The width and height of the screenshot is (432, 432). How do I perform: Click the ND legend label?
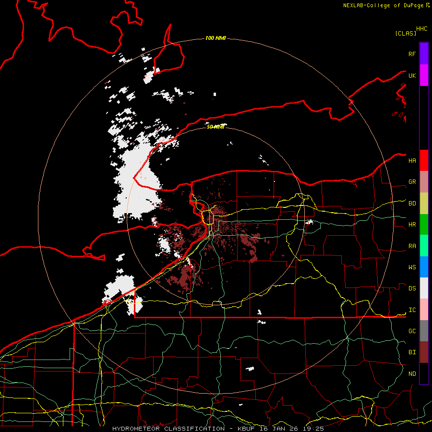[412, 374]
